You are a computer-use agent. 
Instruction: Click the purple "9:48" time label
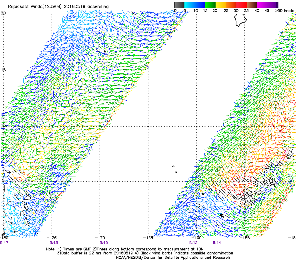coord(54,243)
